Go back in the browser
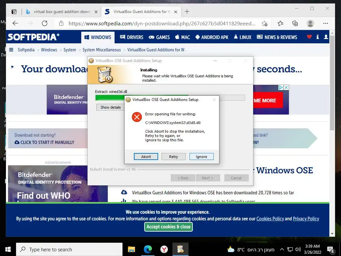 click(x=15, y=23)
